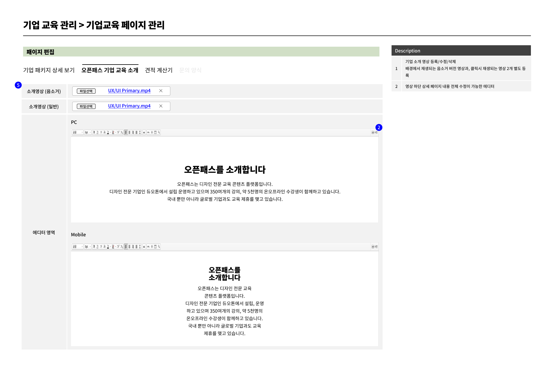554x368 pixels.
Task: Apply font color in the Mobile editor
Action: (x=108, y=246)
